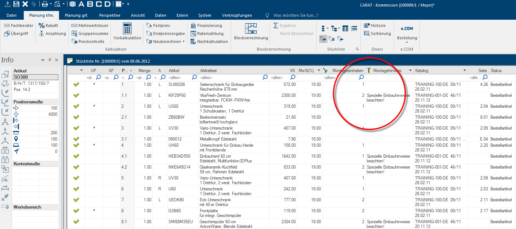Click the Historie icon
The width and height of the screenshot is (516, 229).
pos(367,25)
